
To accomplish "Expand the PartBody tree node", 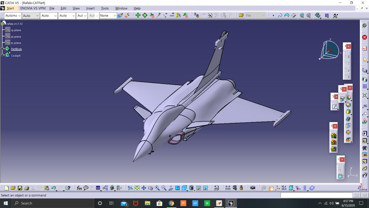I will (2, 49).
